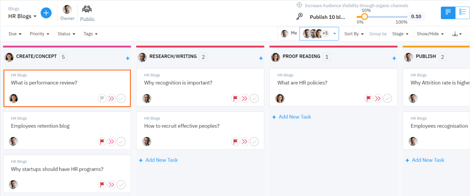Open the Priority filter dropdown
The image size is (470, 196).
[x=39, y=34]
